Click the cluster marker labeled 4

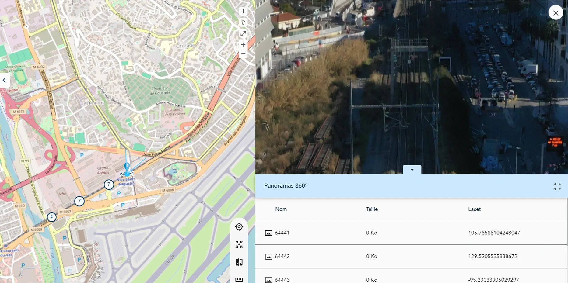click(51, 217)
